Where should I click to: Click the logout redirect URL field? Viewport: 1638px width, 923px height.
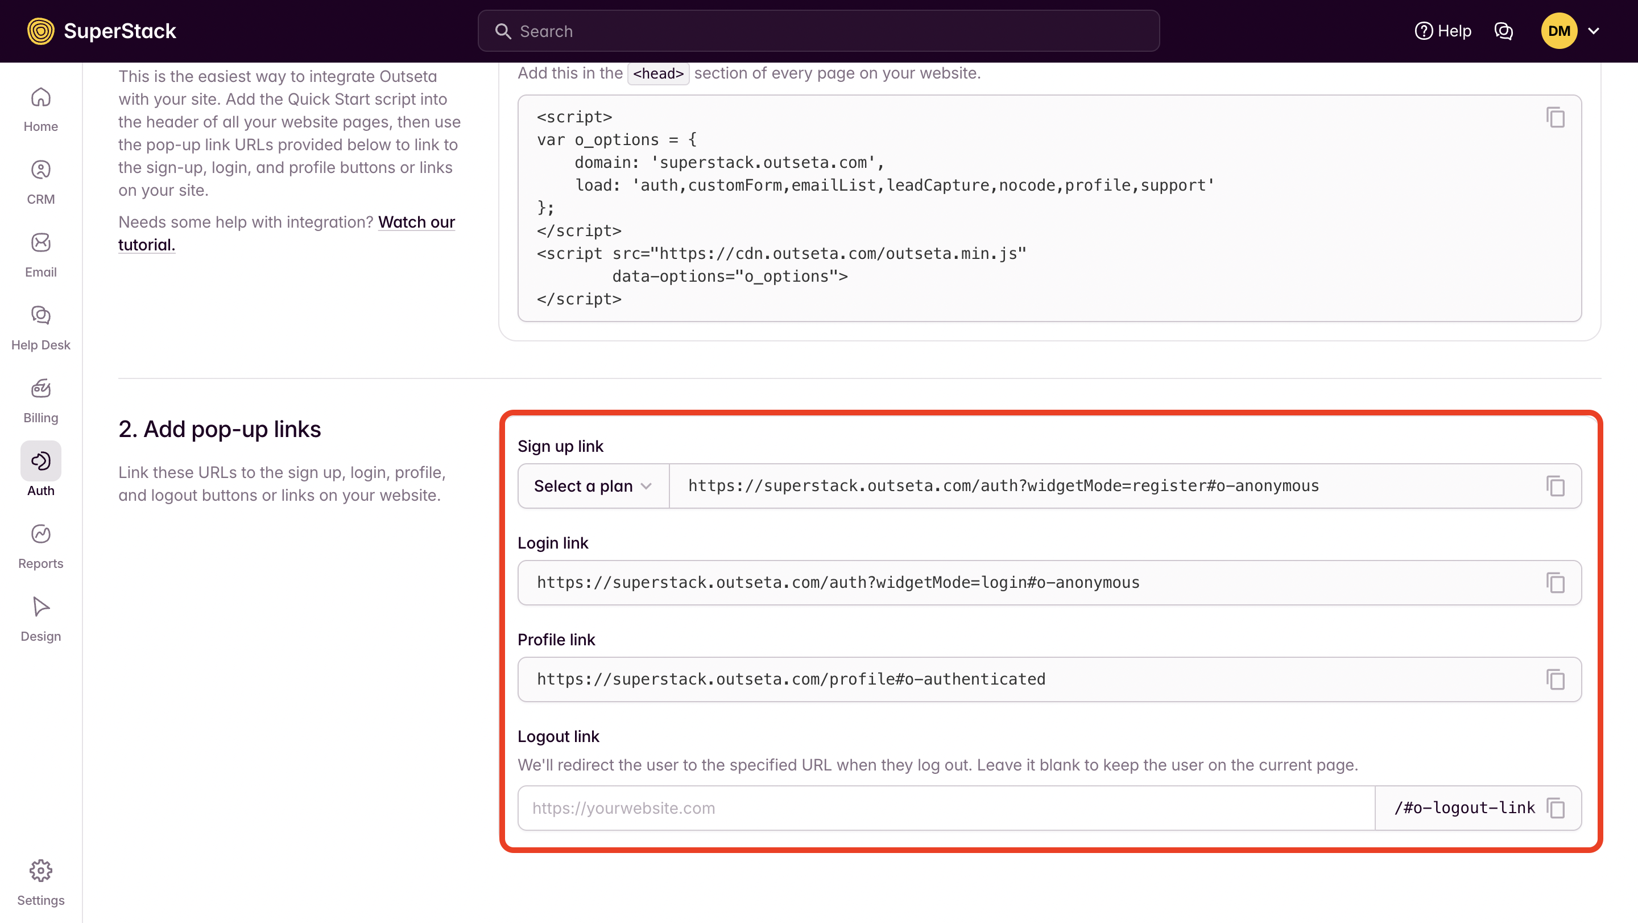click(946, 808)
